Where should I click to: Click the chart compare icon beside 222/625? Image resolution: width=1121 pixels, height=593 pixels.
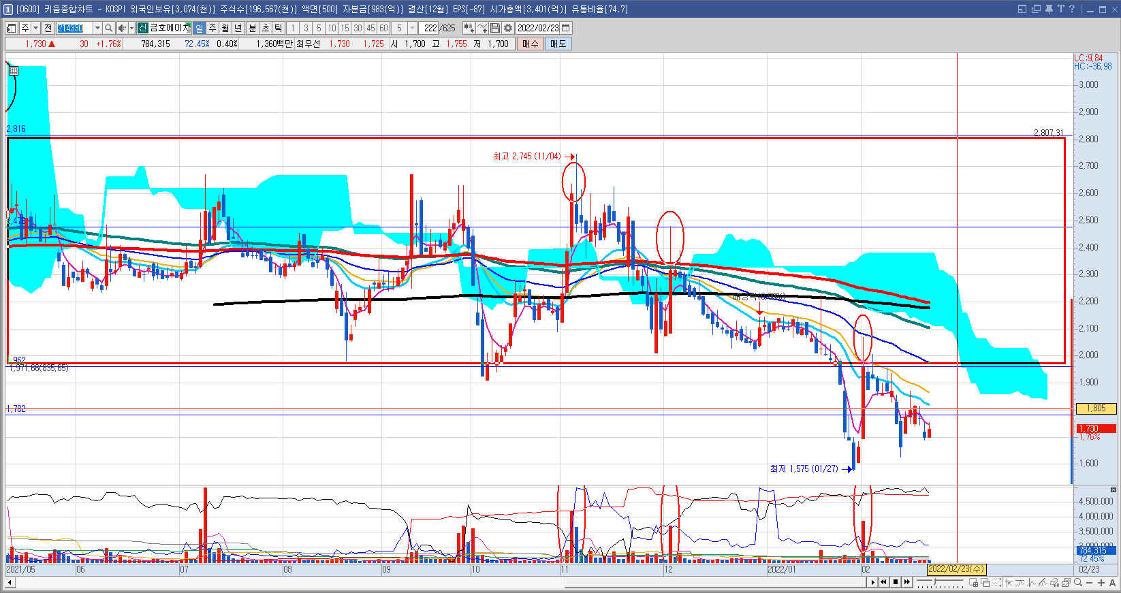[x=469, y=28]
